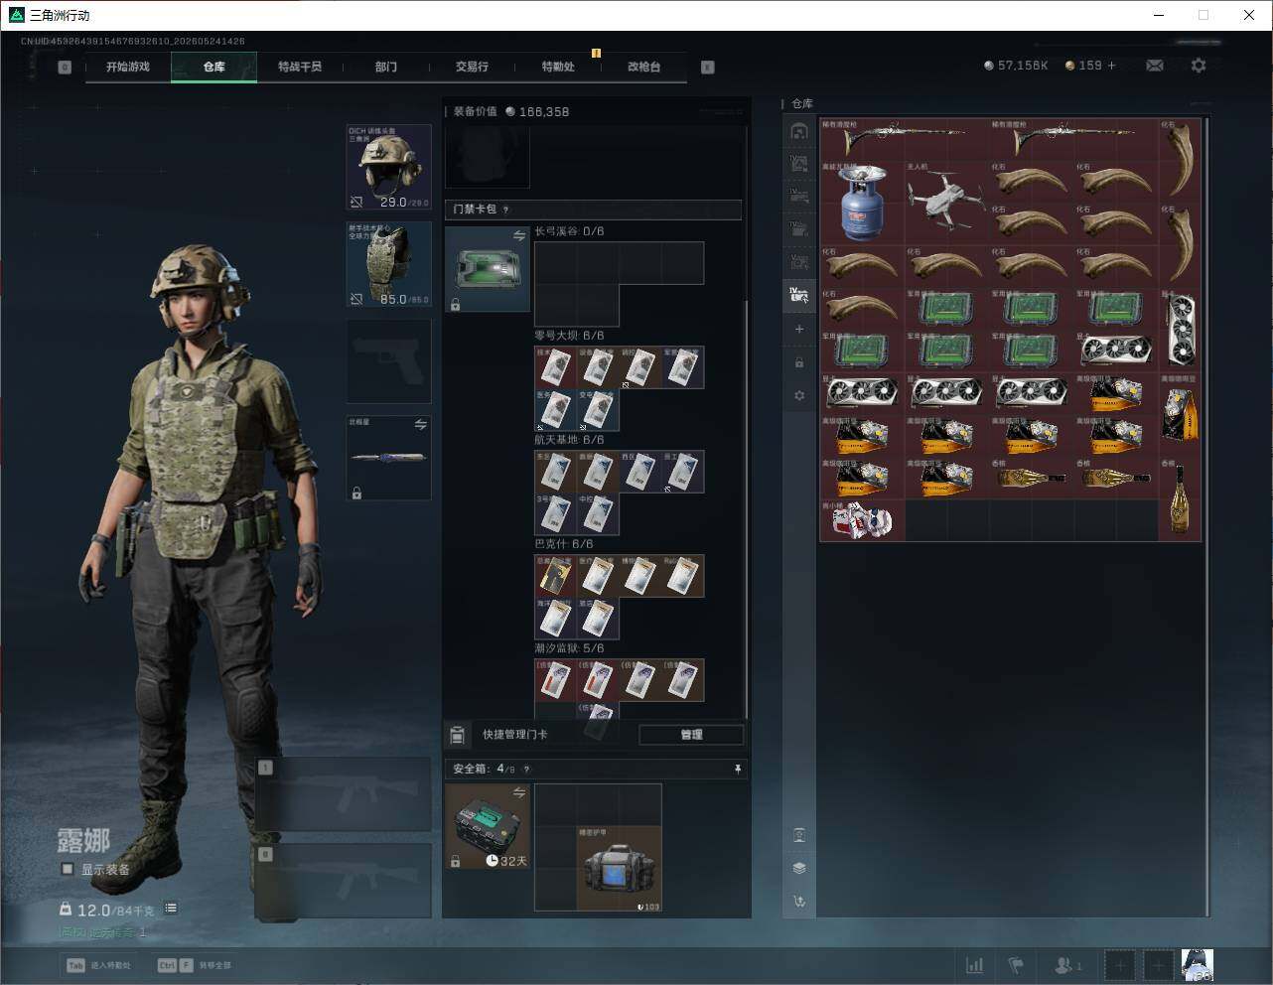This screenshot has height=985, width=1273.
Task: Click the empty primary weapon slot 1
Action: tap(344, 794)
